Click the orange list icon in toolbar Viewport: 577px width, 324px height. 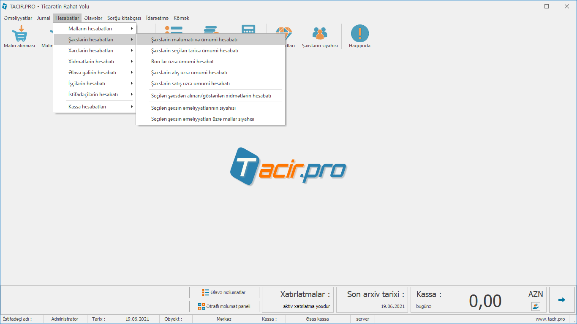point(173,29)
